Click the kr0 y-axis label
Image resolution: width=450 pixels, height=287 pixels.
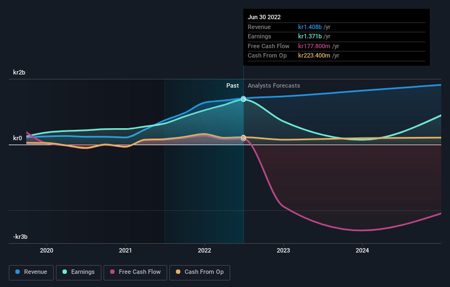pyautogui.click(x=18, y=138)
